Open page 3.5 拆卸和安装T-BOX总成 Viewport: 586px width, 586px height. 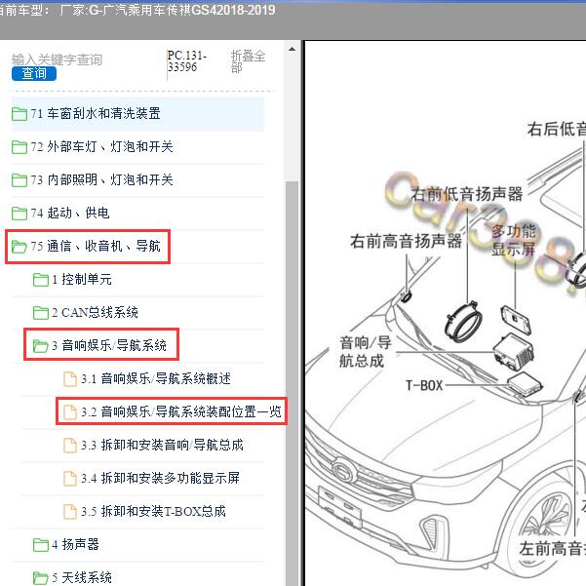pos(154,511)
